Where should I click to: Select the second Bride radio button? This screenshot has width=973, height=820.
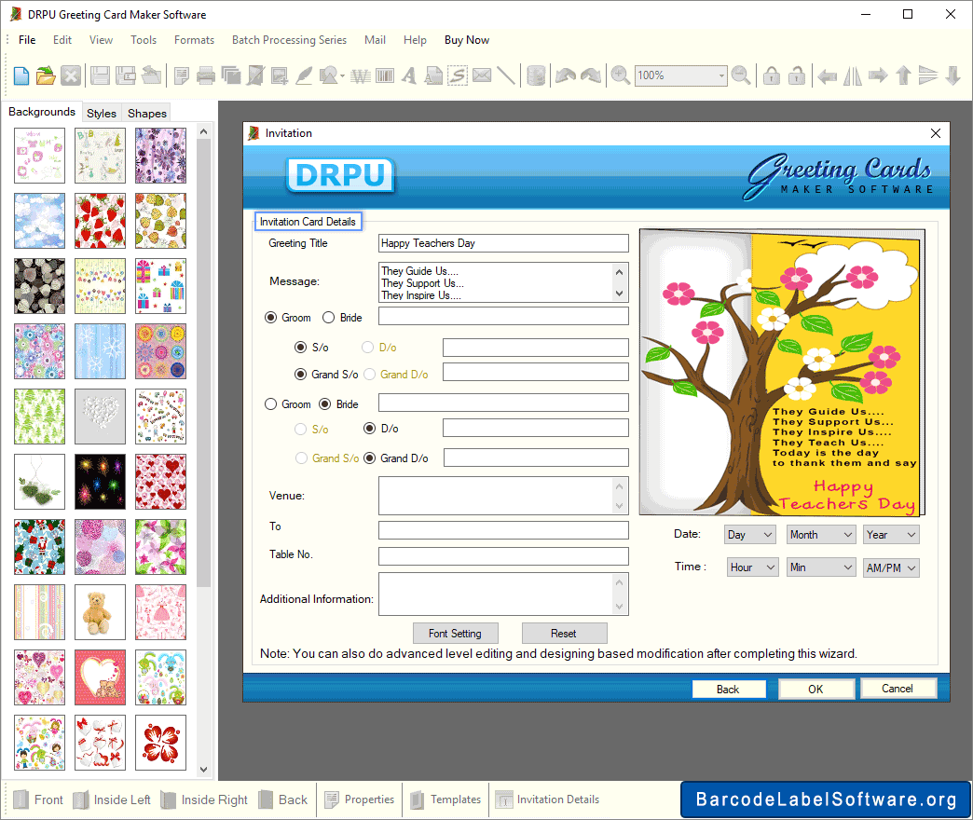[324, 404]
